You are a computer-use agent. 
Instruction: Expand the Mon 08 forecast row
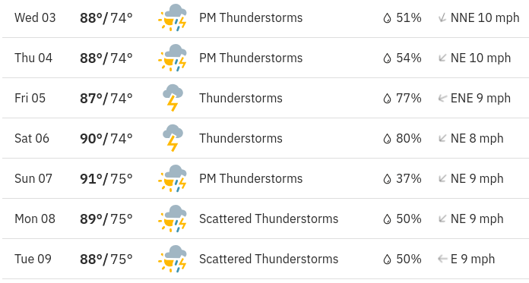pos(265,219)
